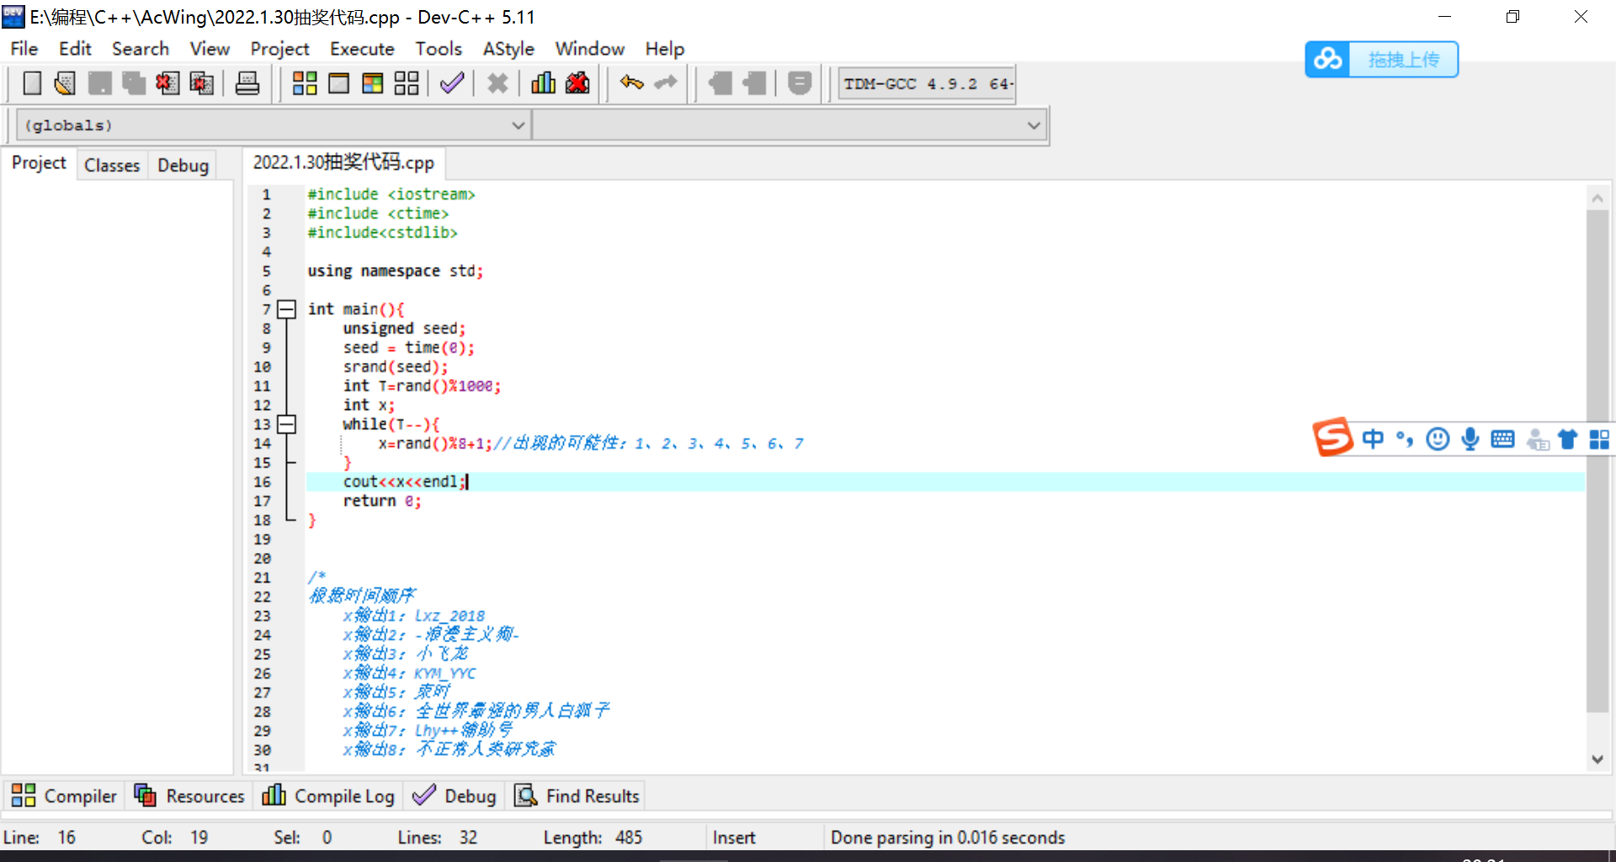The width and height of the screenshot is (1616, 862).
Task: Open the Tools menu
Action: 439,49
